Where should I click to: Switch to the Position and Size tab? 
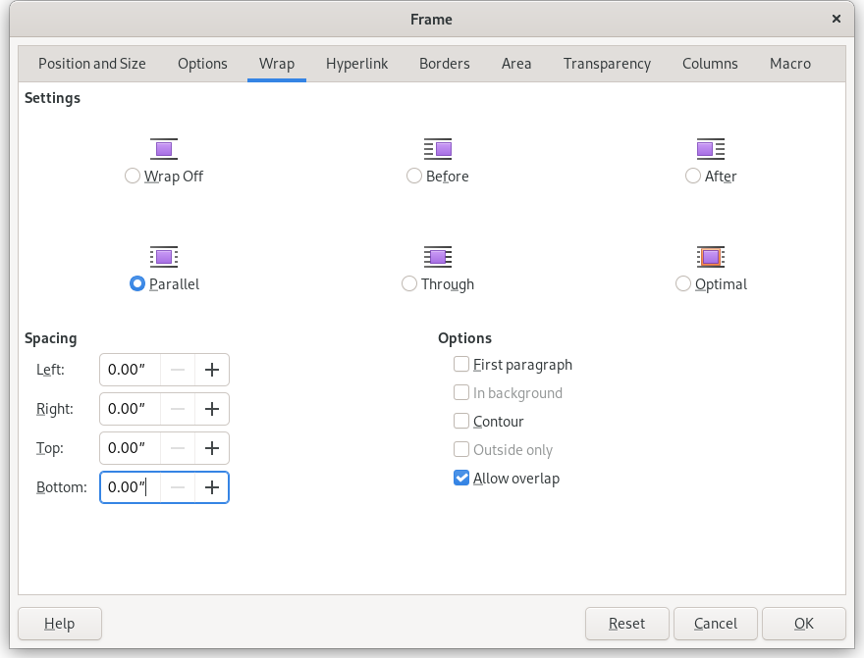coord(92,64)
